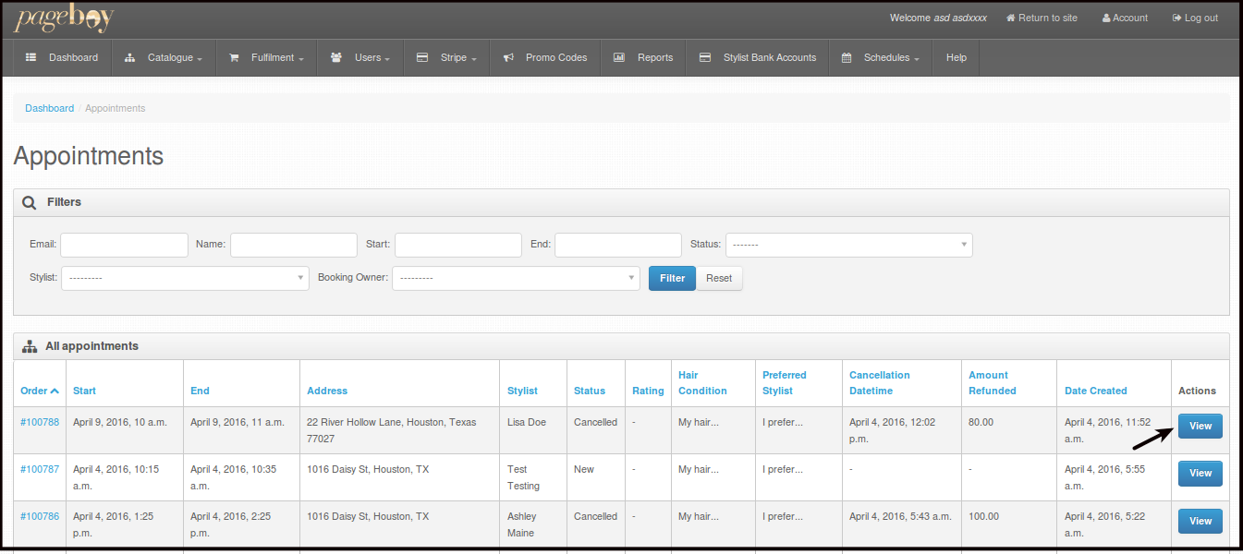Sort by Address column header
The width and height of the screenshot is (1243, 554).
pos(327,391)
